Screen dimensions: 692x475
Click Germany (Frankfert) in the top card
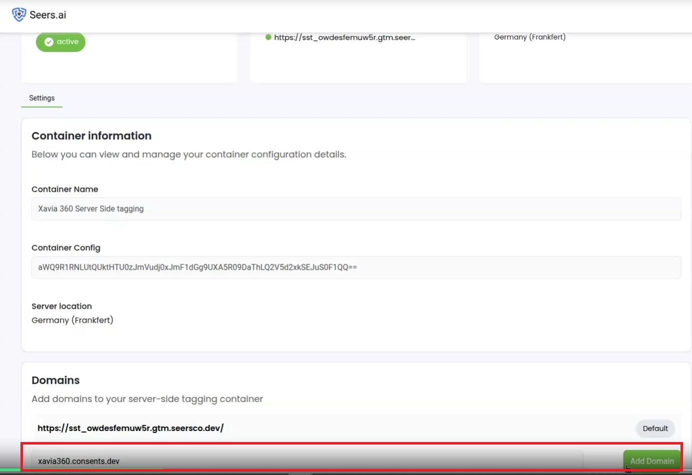[530, 37]
